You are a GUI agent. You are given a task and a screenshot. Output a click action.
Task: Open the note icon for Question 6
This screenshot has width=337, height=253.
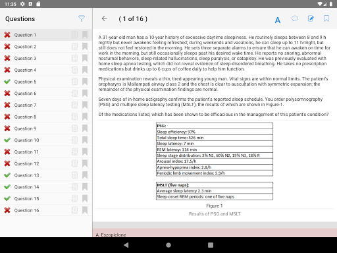click(74, 94)
